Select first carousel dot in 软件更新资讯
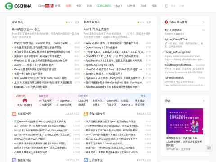 138,22
